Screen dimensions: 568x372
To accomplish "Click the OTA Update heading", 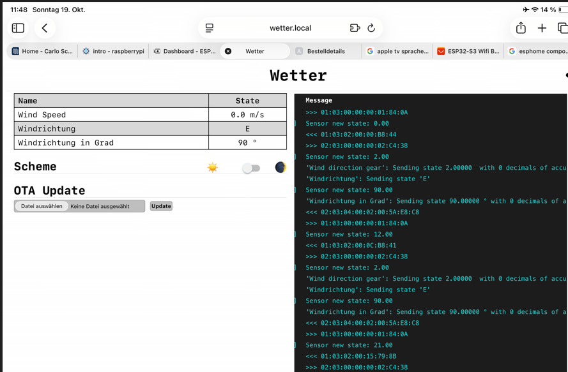I will pos(50,191).
